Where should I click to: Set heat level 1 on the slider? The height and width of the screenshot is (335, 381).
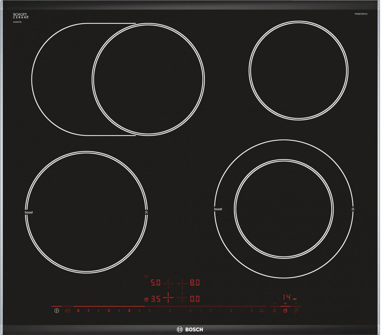tap(88, 310)
